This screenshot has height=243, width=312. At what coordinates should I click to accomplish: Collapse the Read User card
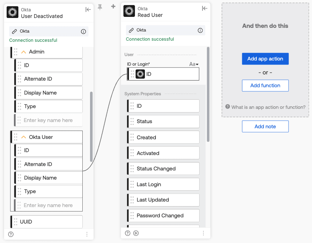pos(205,8)
